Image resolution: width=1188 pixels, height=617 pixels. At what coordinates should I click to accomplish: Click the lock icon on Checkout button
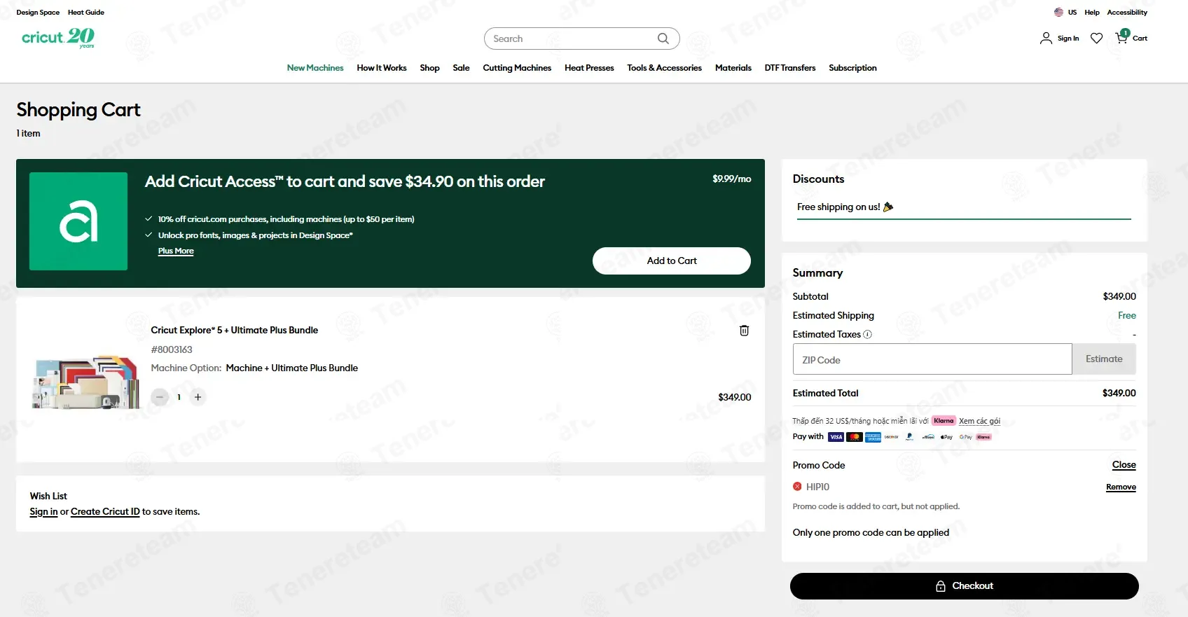(x=941, y=586)
